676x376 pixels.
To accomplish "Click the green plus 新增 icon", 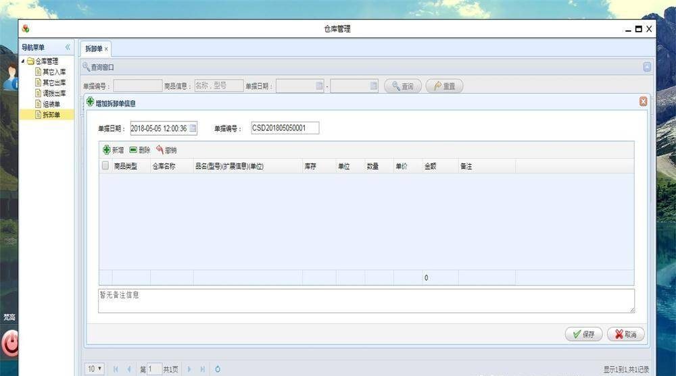I will point(107,150).
